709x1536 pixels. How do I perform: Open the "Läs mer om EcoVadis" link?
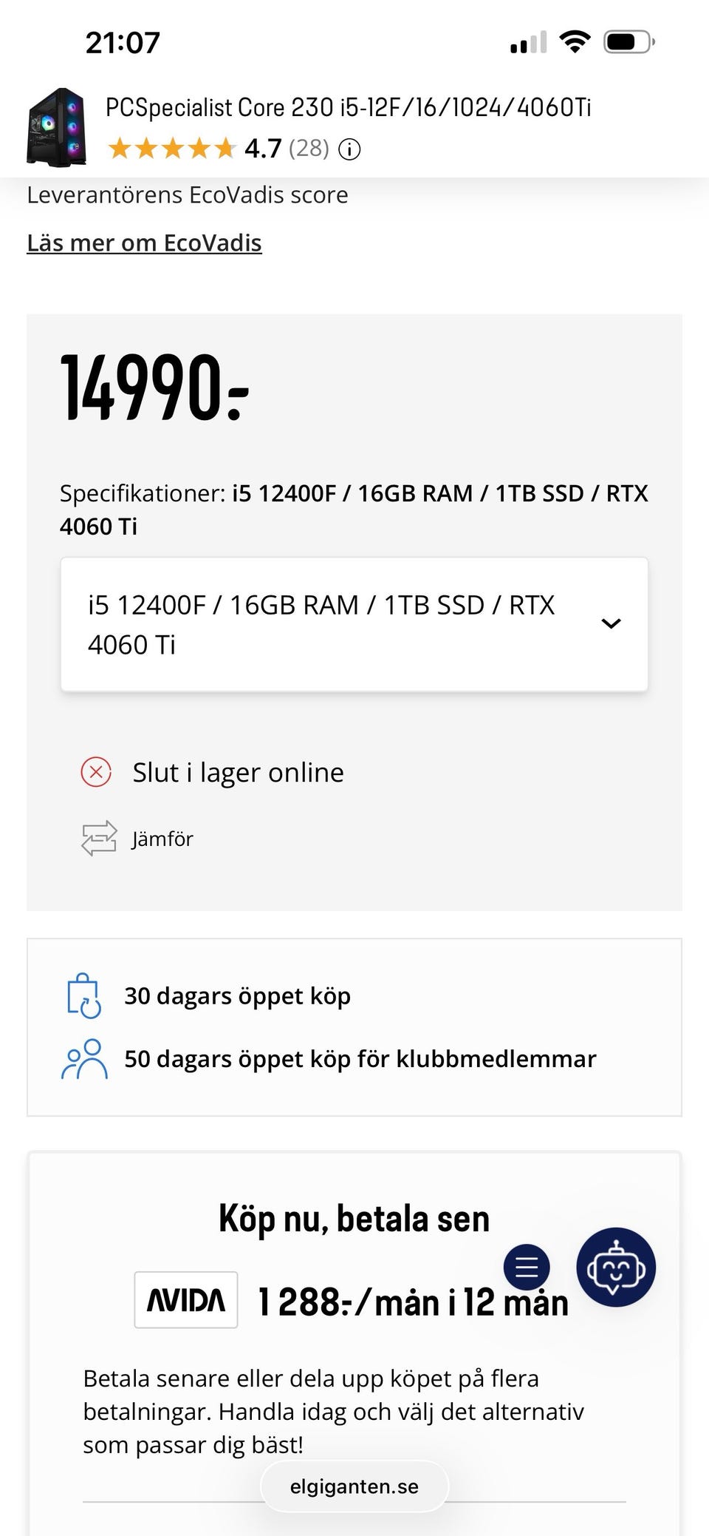point(144,243)
